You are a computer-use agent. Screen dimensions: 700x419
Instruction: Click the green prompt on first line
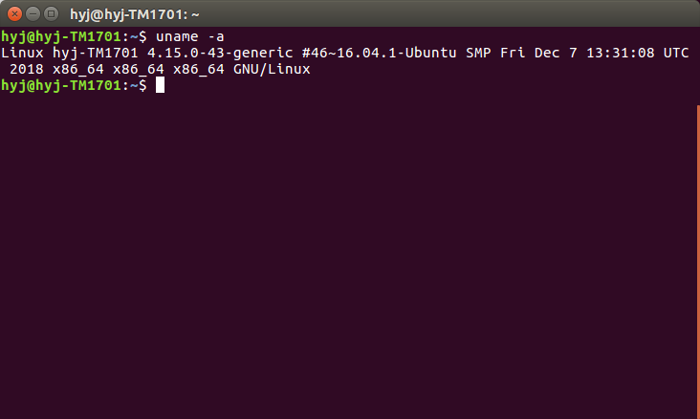pos(62,36)
